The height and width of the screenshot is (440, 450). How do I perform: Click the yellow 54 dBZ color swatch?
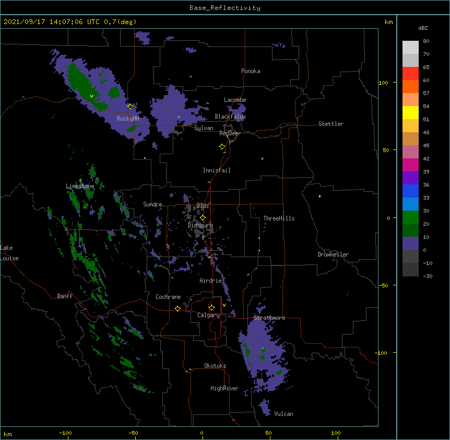coord(410,112)
